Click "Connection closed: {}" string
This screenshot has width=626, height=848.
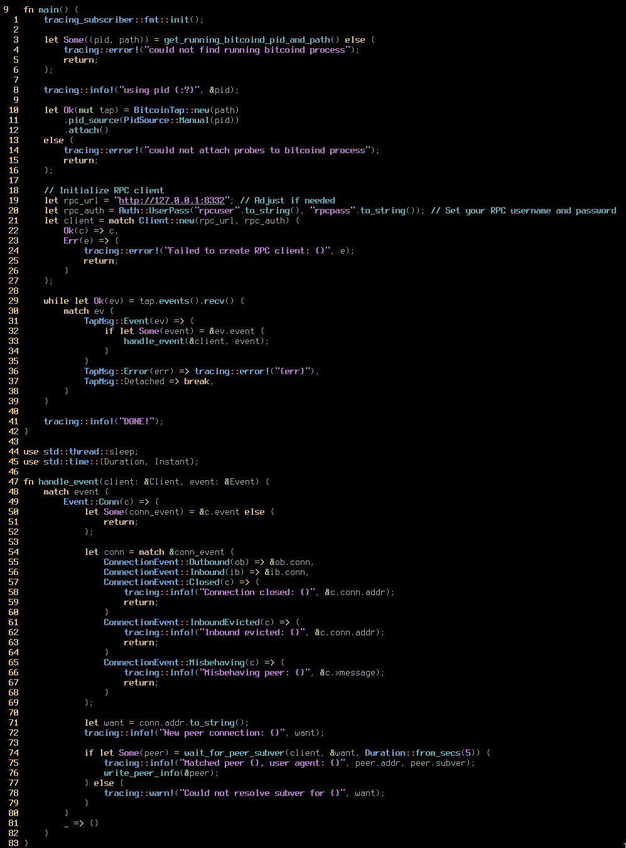coord(257,592)
